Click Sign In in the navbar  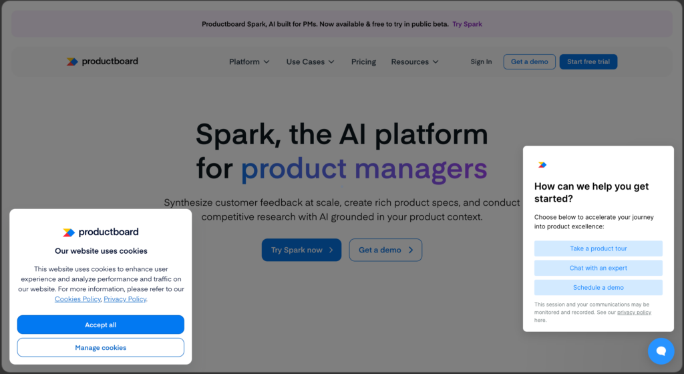481,62
